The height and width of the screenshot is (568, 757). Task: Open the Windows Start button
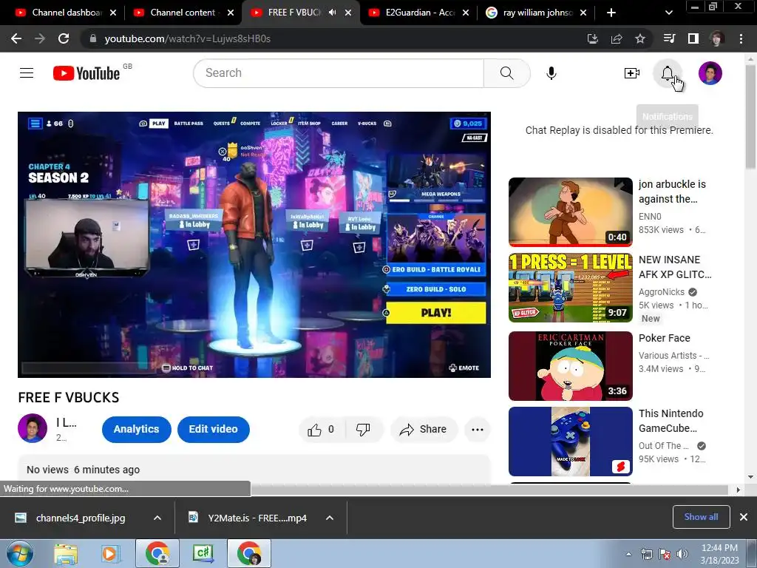pyautogui.click(x=19, y=553)
